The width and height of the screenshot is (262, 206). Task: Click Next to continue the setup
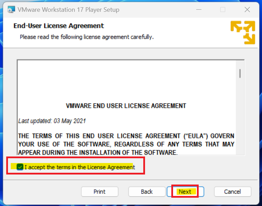(185, 191)
